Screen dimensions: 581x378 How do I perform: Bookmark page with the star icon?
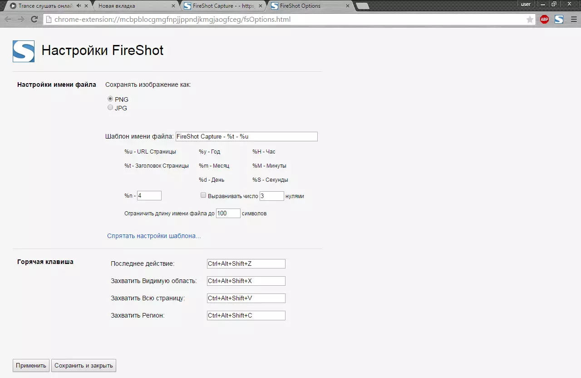(530, 20)
